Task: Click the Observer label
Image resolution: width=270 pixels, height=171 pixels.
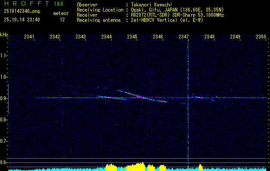Action: point(87,5)
